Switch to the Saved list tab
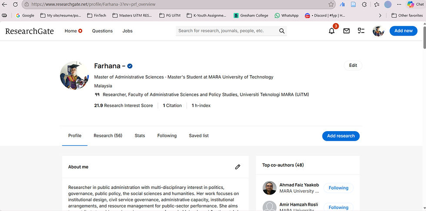 (199, 135)
